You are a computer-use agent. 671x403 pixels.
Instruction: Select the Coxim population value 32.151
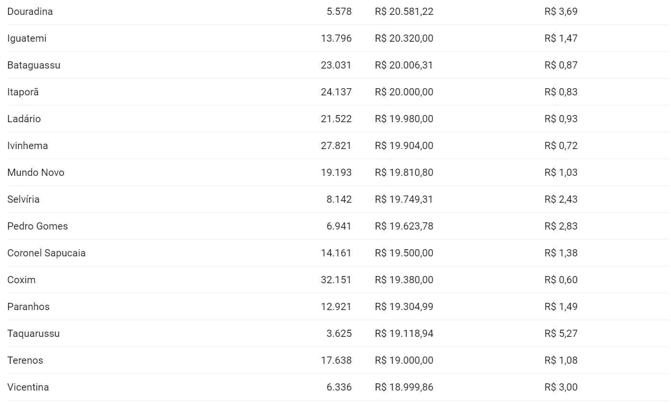pyautogui.click(x=336, y=280)
